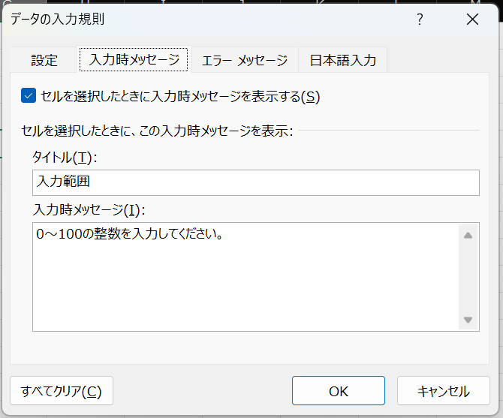Confirm with the OK button

(x=338, y=391)
